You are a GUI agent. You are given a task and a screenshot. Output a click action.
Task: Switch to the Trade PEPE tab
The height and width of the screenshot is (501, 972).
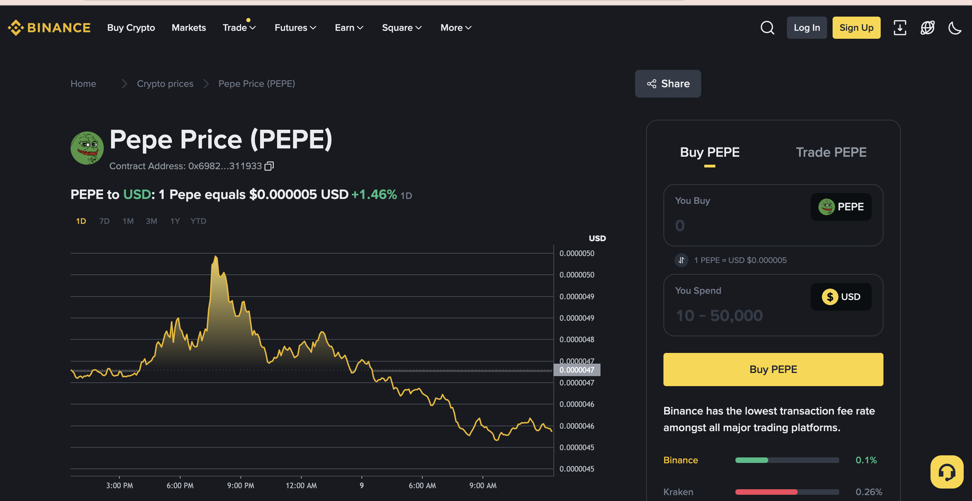point(831,152)
